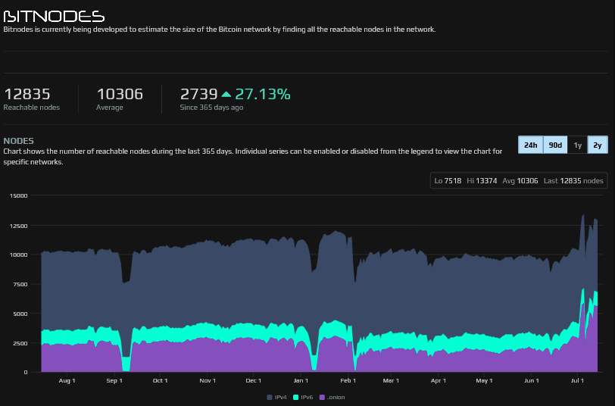Click the Lo/Hi/Avg/Last summary box

click(518, 180)
